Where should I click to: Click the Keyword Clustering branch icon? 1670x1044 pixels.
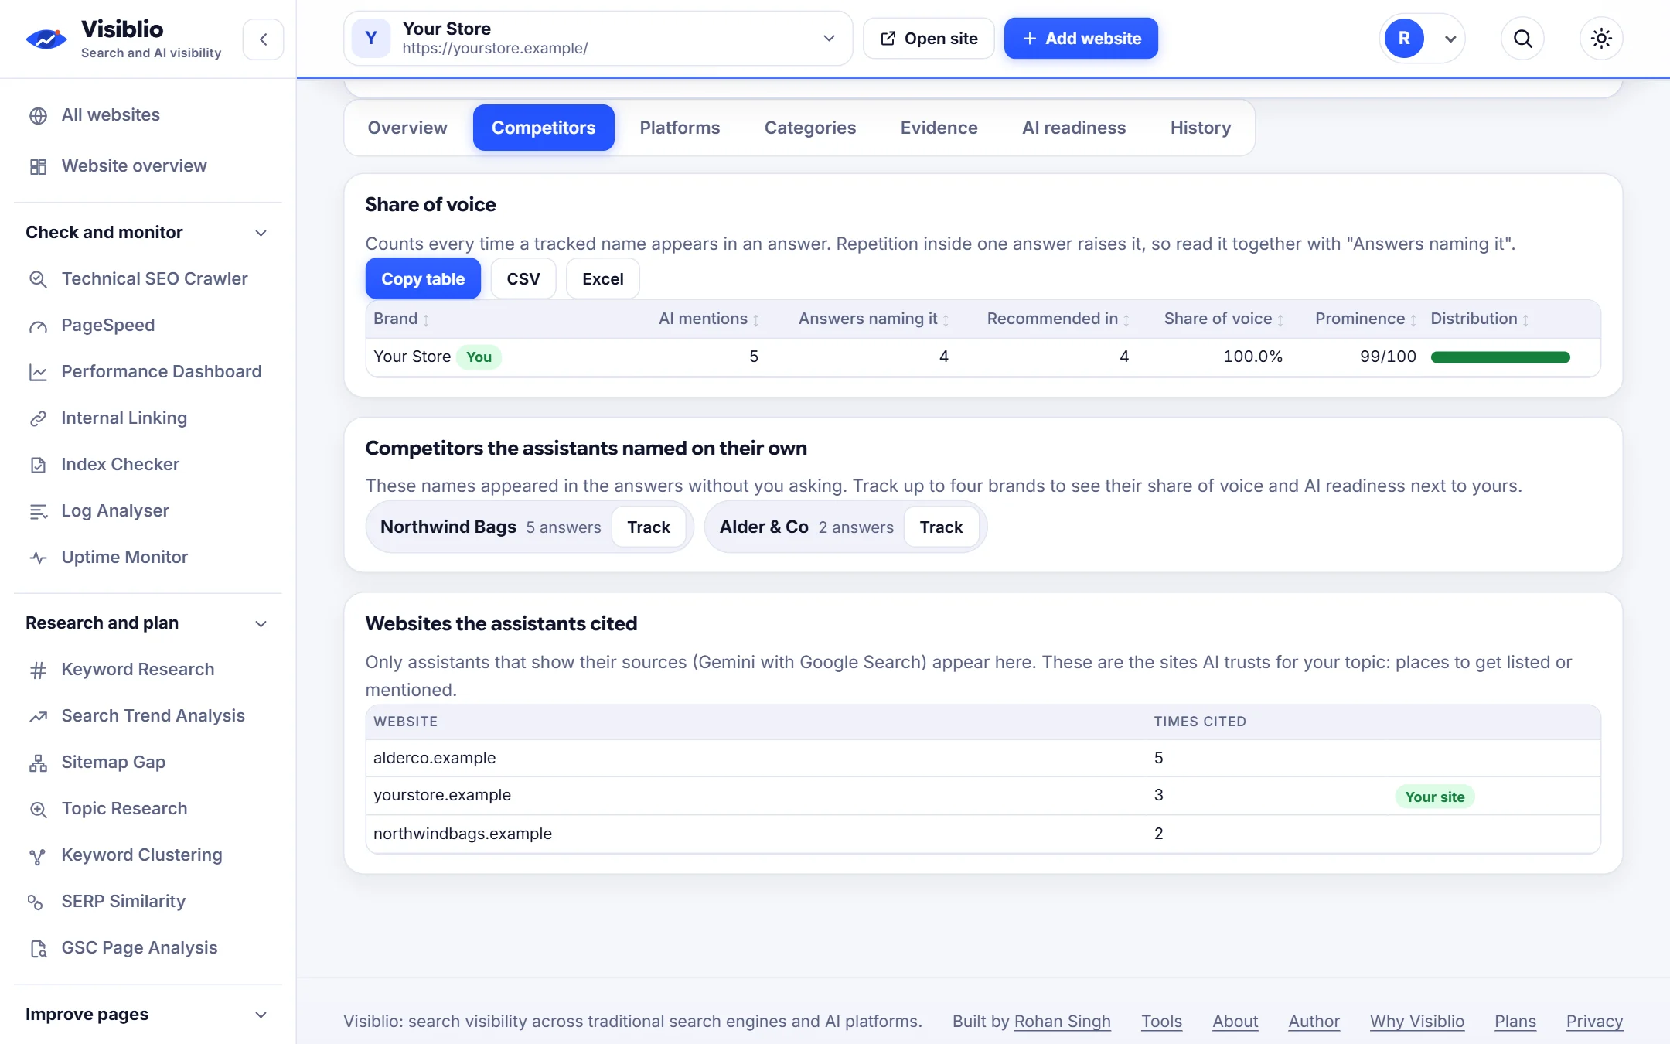pyautogui.click(x=38, y=855)
